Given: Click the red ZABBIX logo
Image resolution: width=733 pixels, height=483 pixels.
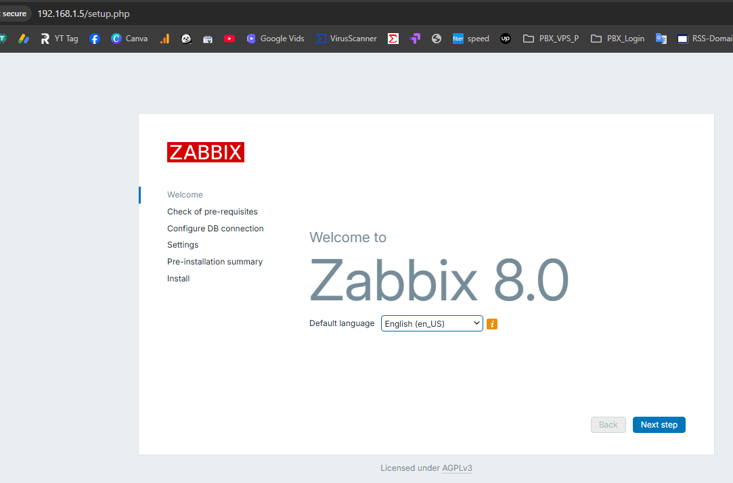Looking at the screenshot, I should tap(206, 152).
